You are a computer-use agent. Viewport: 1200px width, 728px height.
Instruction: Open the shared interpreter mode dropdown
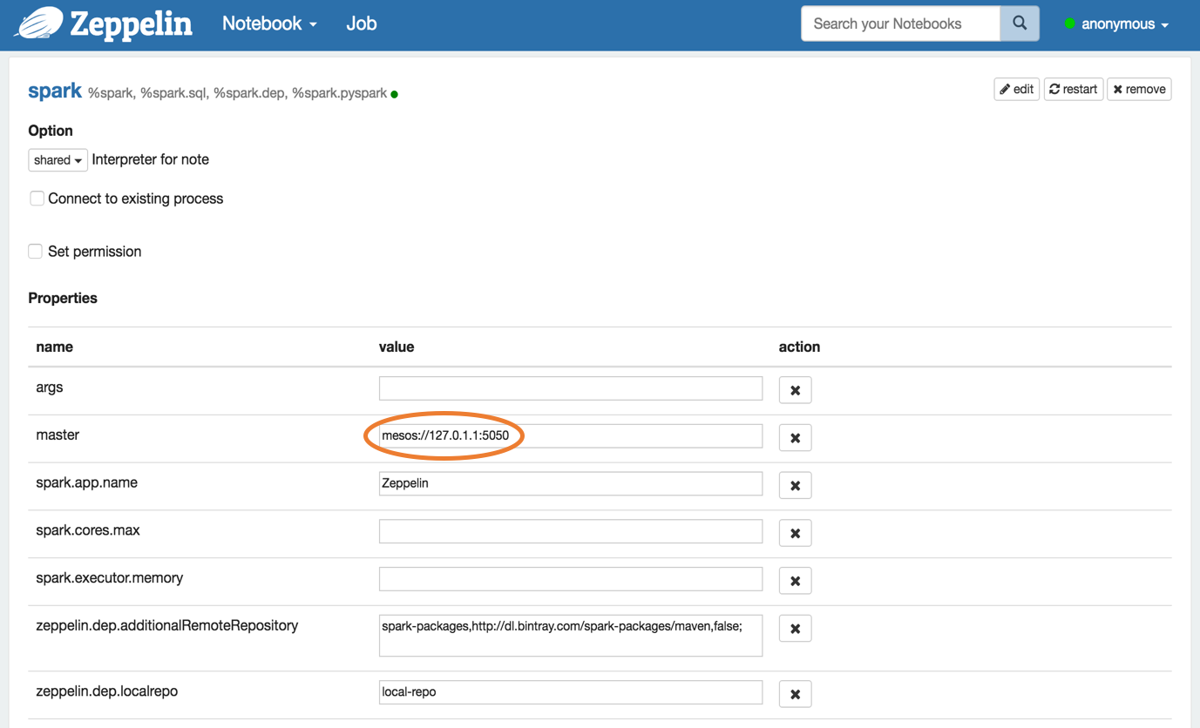(x=58, y=160)
